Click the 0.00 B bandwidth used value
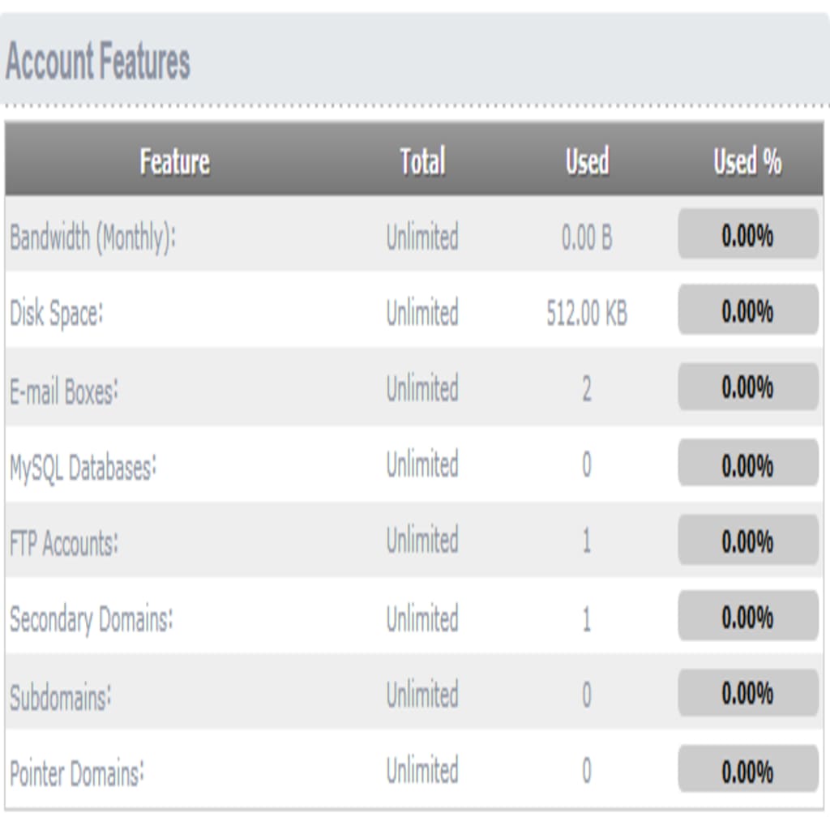 click(x=587, y=237)
